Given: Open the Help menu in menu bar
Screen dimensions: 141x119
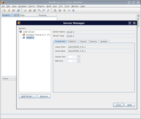Looking at the screenshot, I should (83, 6).
